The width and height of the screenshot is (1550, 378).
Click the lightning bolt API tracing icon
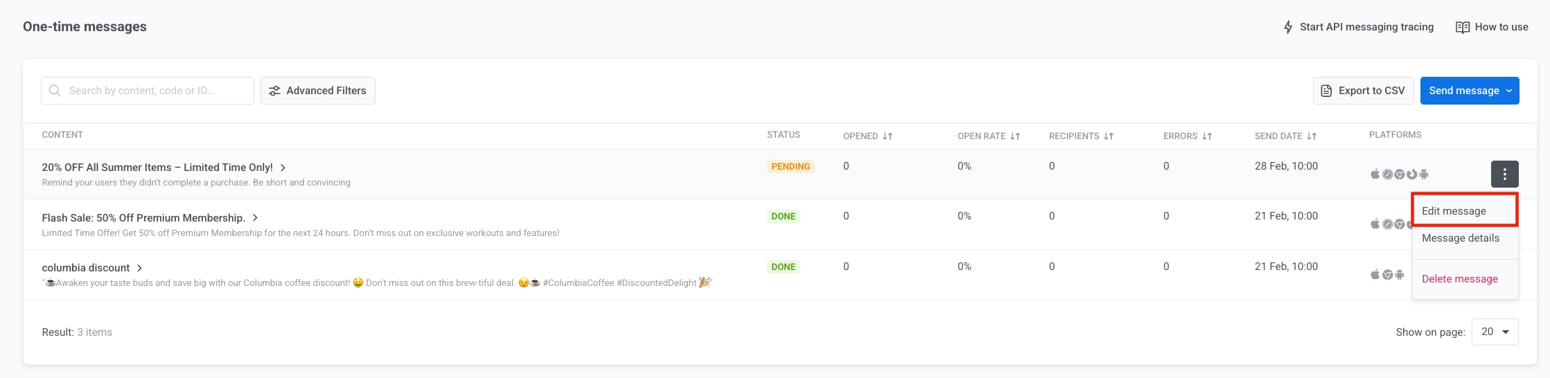pyautogui.click(x=1288, y=27)
